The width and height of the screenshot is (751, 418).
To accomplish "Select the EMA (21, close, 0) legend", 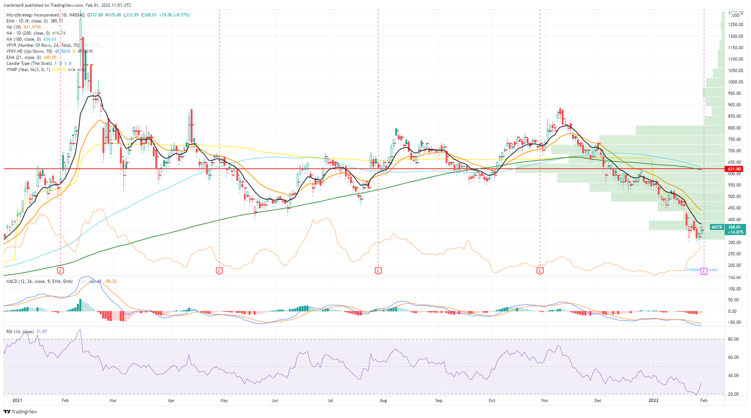I will pyautogui.click(x=24, y=58).
